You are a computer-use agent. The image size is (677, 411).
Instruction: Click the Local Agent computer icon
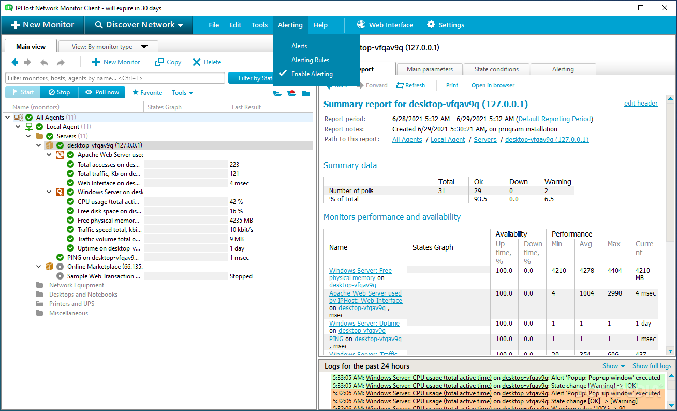click(x=29, y=127)
